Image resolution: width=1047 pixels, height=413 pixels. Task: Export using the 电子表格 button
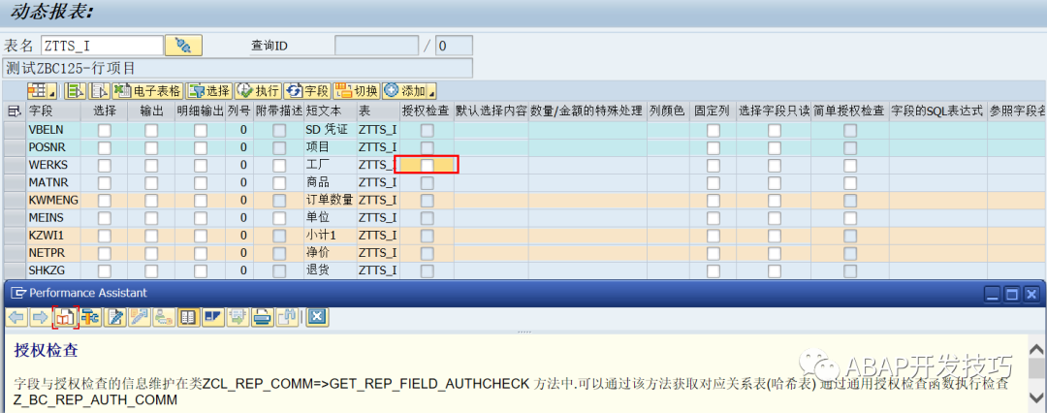pos(147,91)
